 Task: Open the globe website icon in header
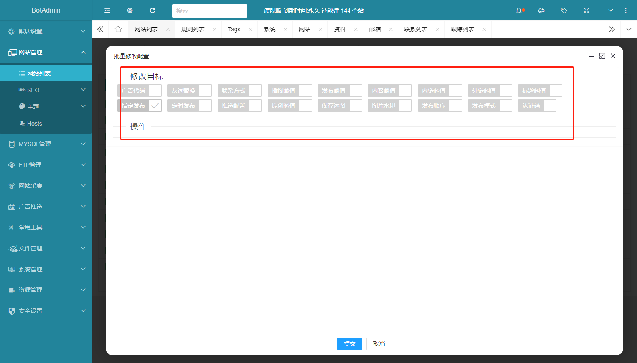click(x=130, y=10)
